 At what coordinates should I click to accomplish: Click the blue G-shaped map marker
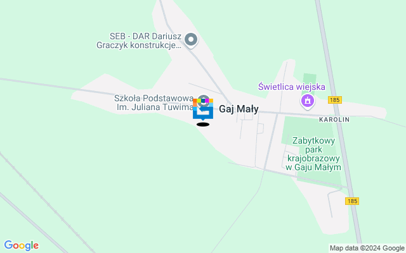pos(203,109)
